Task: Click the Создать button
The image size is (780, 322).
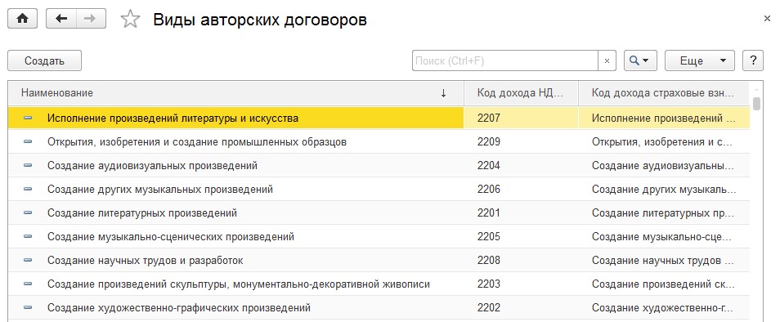Action: (45, 60)
